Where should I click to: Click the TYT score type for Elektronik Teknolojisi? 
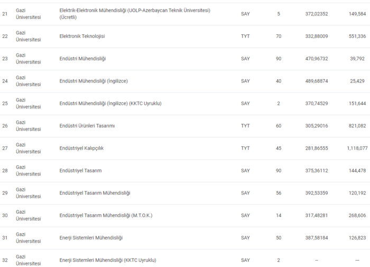[x=245, y=36]
